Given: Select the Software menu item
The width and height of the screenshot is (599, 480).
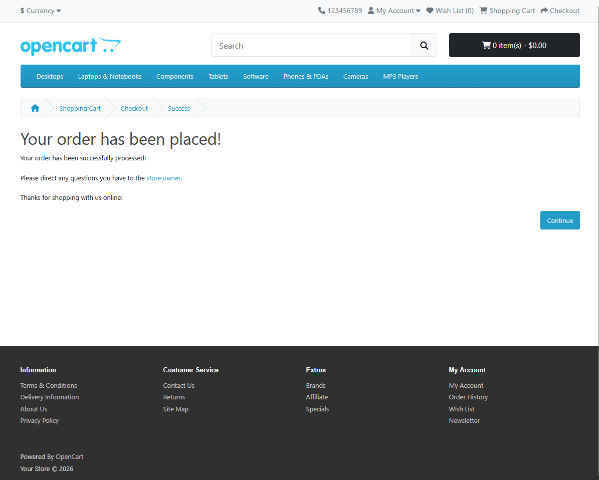Looking at the screenshot, I should 256,76.
